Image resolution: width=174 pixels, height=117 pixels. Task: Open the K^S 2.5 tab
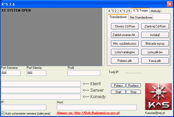point(125,11)
